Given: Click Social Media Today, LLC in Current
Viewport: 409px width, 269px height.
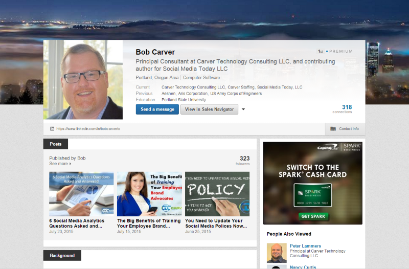Looking at the screenshot, I should coord(280,87).
